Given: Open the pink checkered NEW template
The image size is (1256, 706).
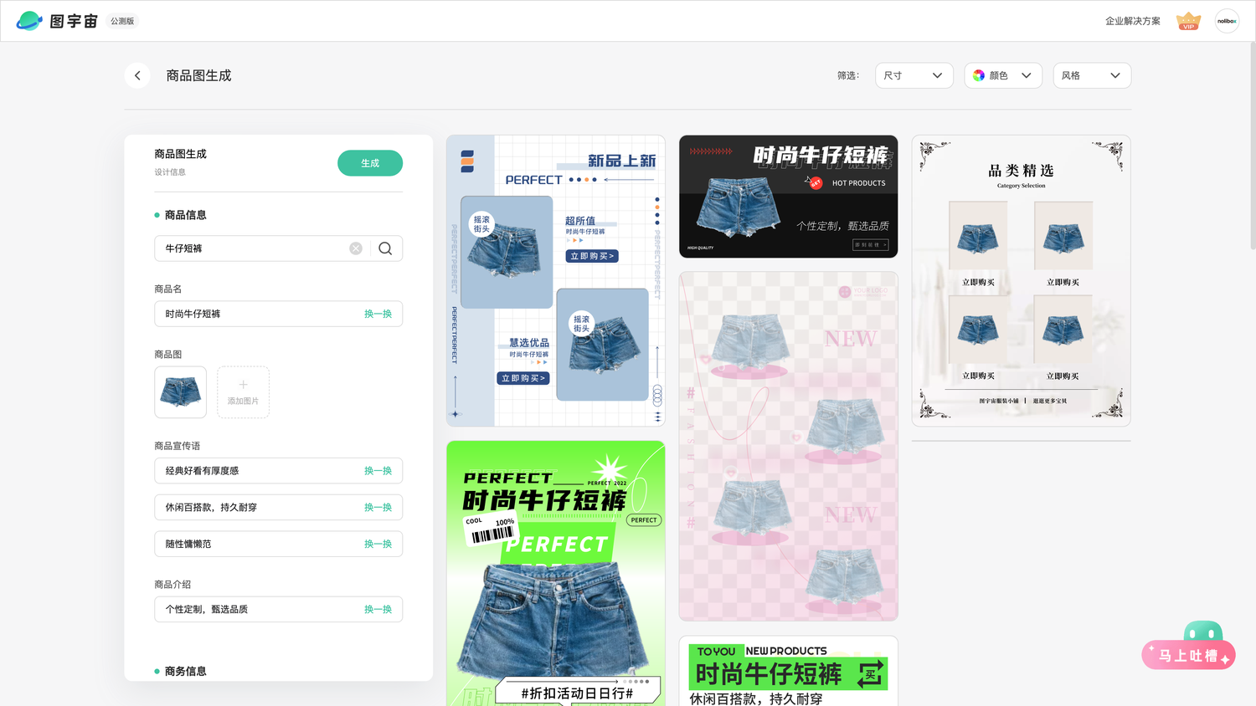Looking at the screenshot, I should (788, 446).
